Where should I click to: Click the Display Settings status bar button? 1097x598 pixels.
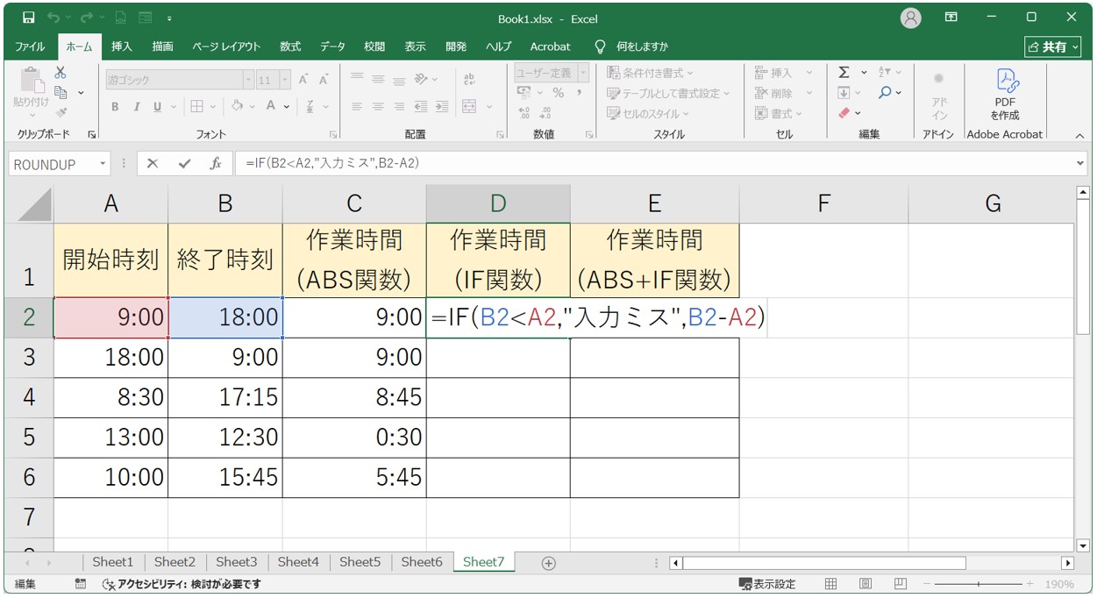(x=768, y=584)
